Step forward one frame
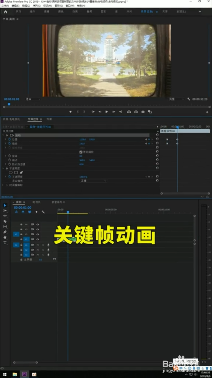Image resolution: width=212 pixels, height=378 pixels. tap(114, 112)
